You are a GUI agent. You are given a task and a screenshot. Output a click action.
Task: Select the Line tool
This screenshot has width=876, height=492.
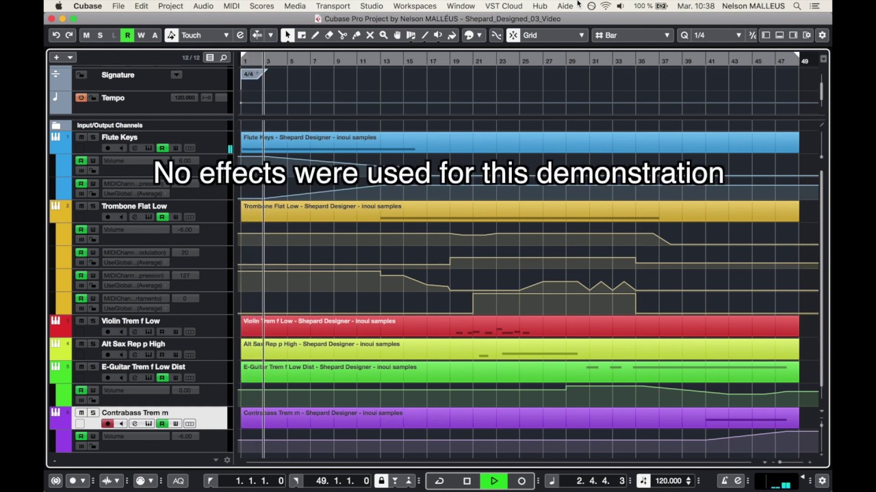click(x=424, y=36)
